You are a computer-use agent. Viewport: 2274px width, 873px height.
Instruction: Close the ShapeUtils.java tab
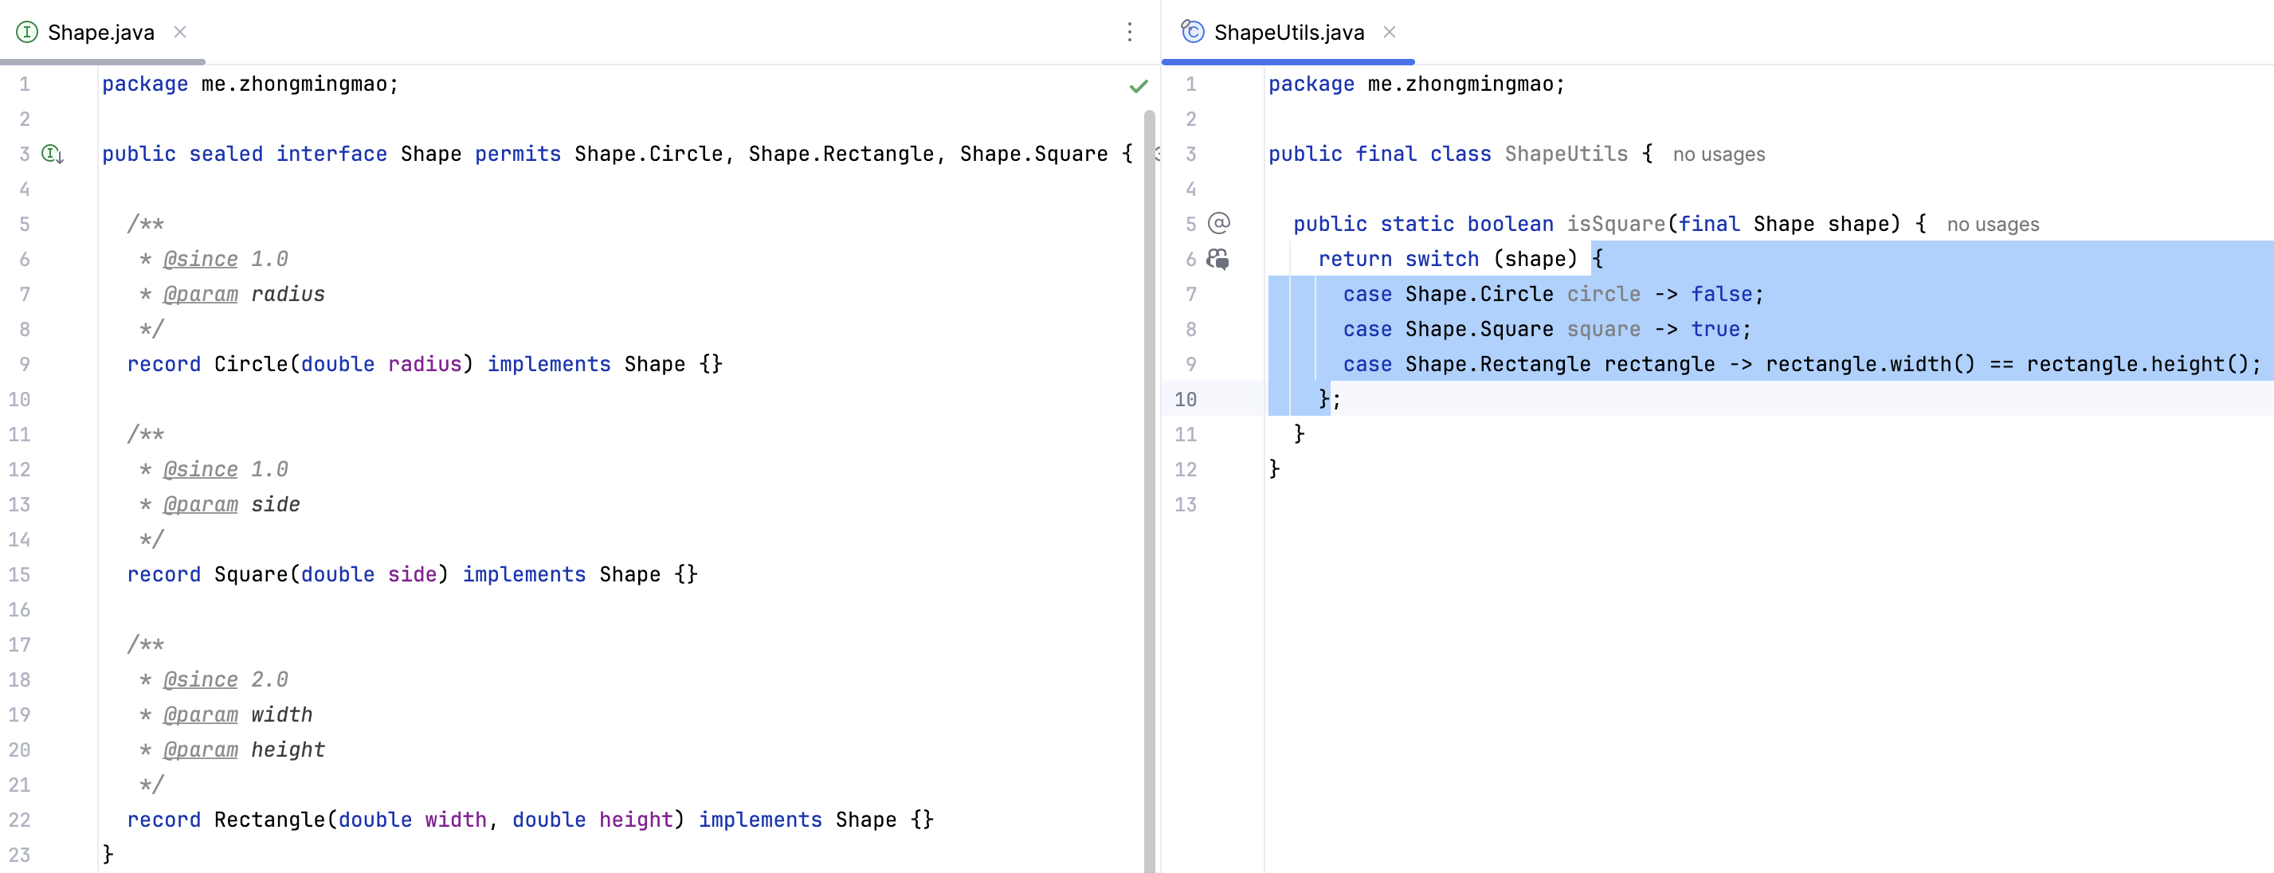(x=1390, y=33)
